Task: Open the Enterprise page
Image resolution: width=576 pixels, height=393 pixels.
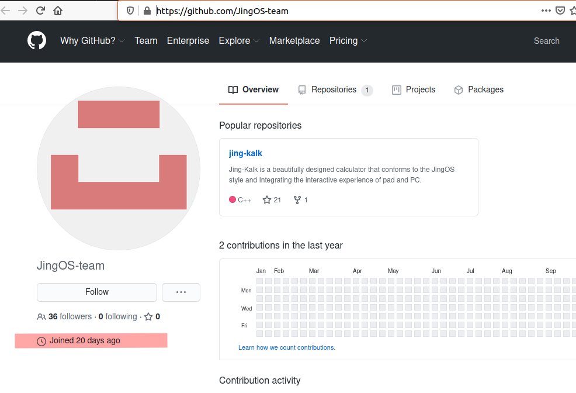Action: 188,40
